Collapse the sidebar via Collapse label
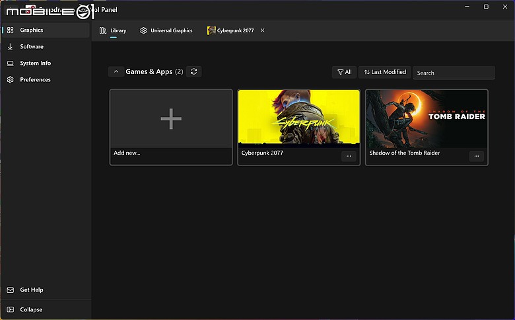 click(31, 309)
